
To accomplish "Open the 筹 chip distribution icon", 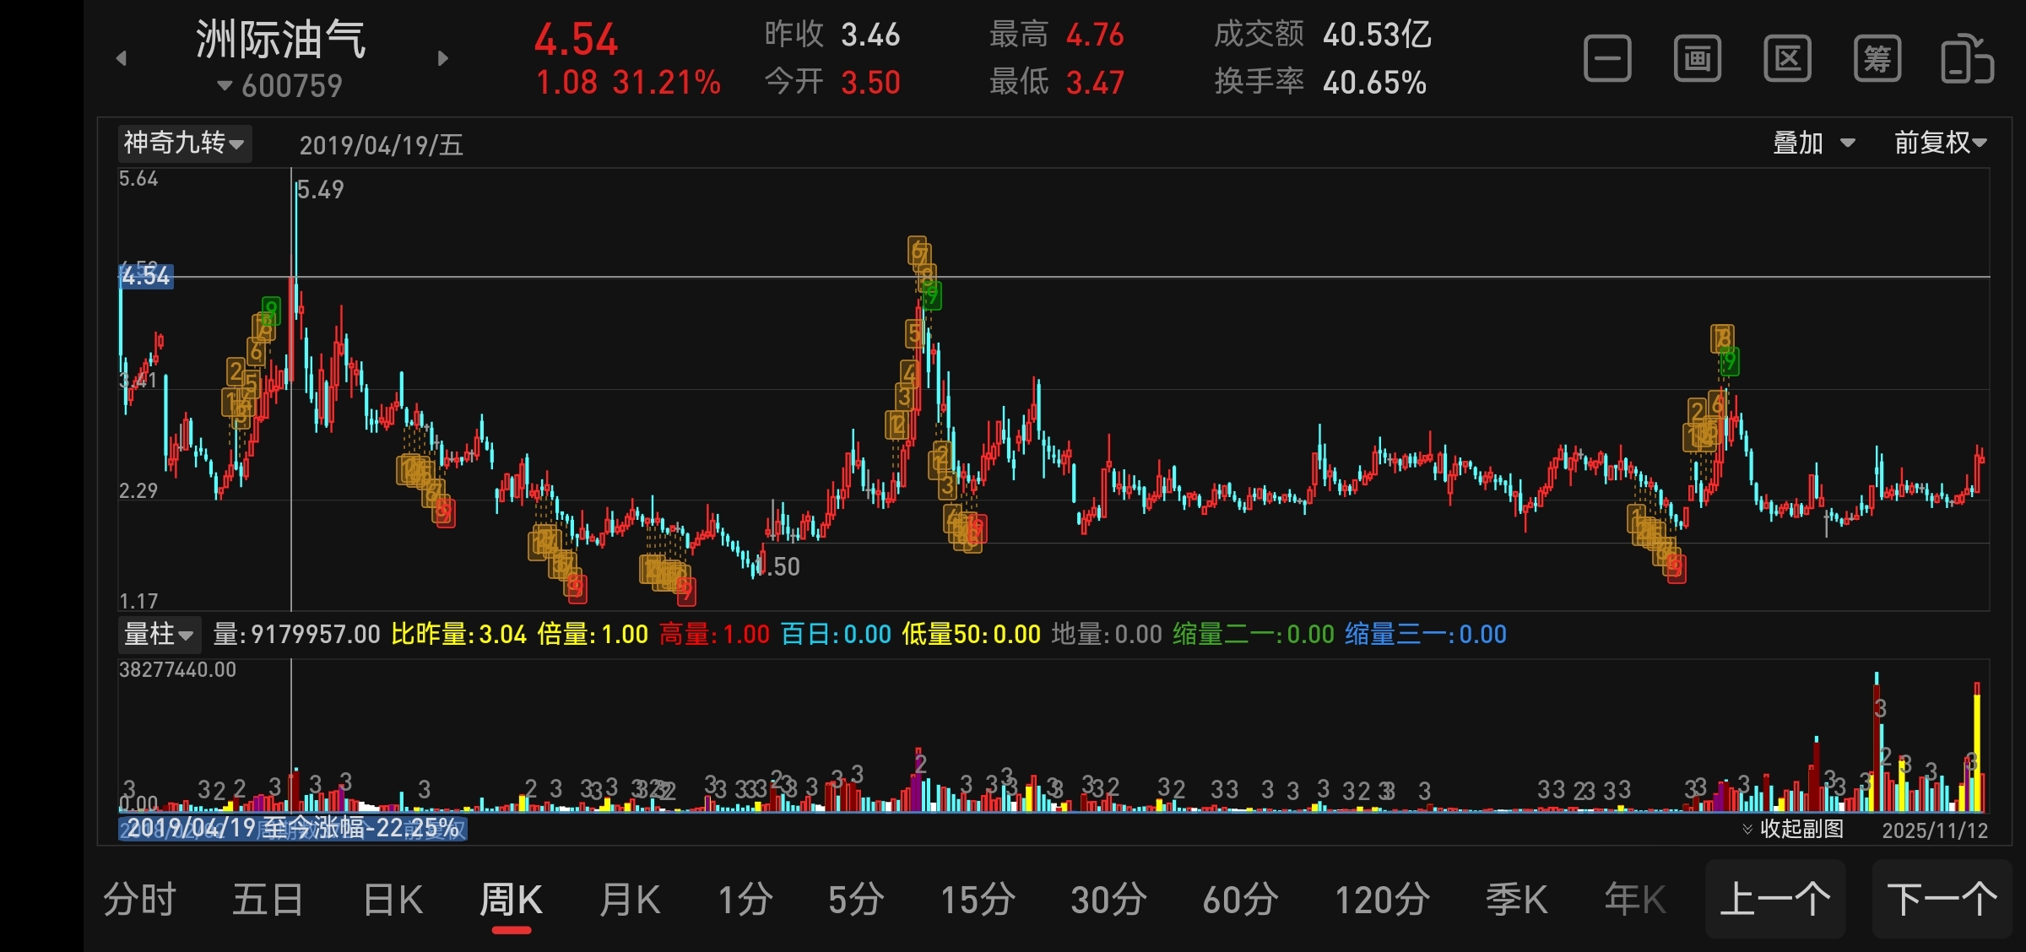I will click(1877, 59).
